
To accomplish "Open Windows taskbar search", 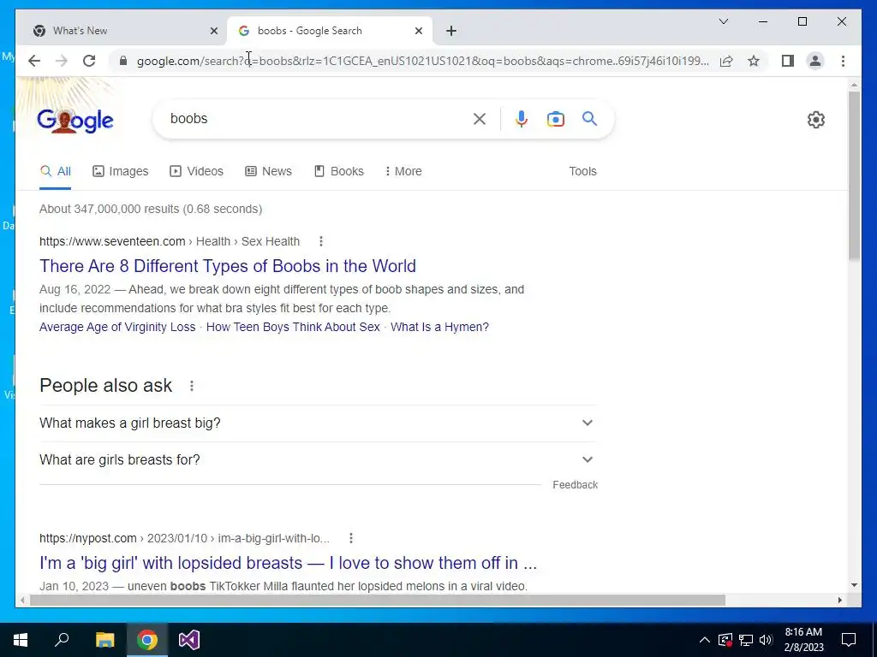I will 62,640.
